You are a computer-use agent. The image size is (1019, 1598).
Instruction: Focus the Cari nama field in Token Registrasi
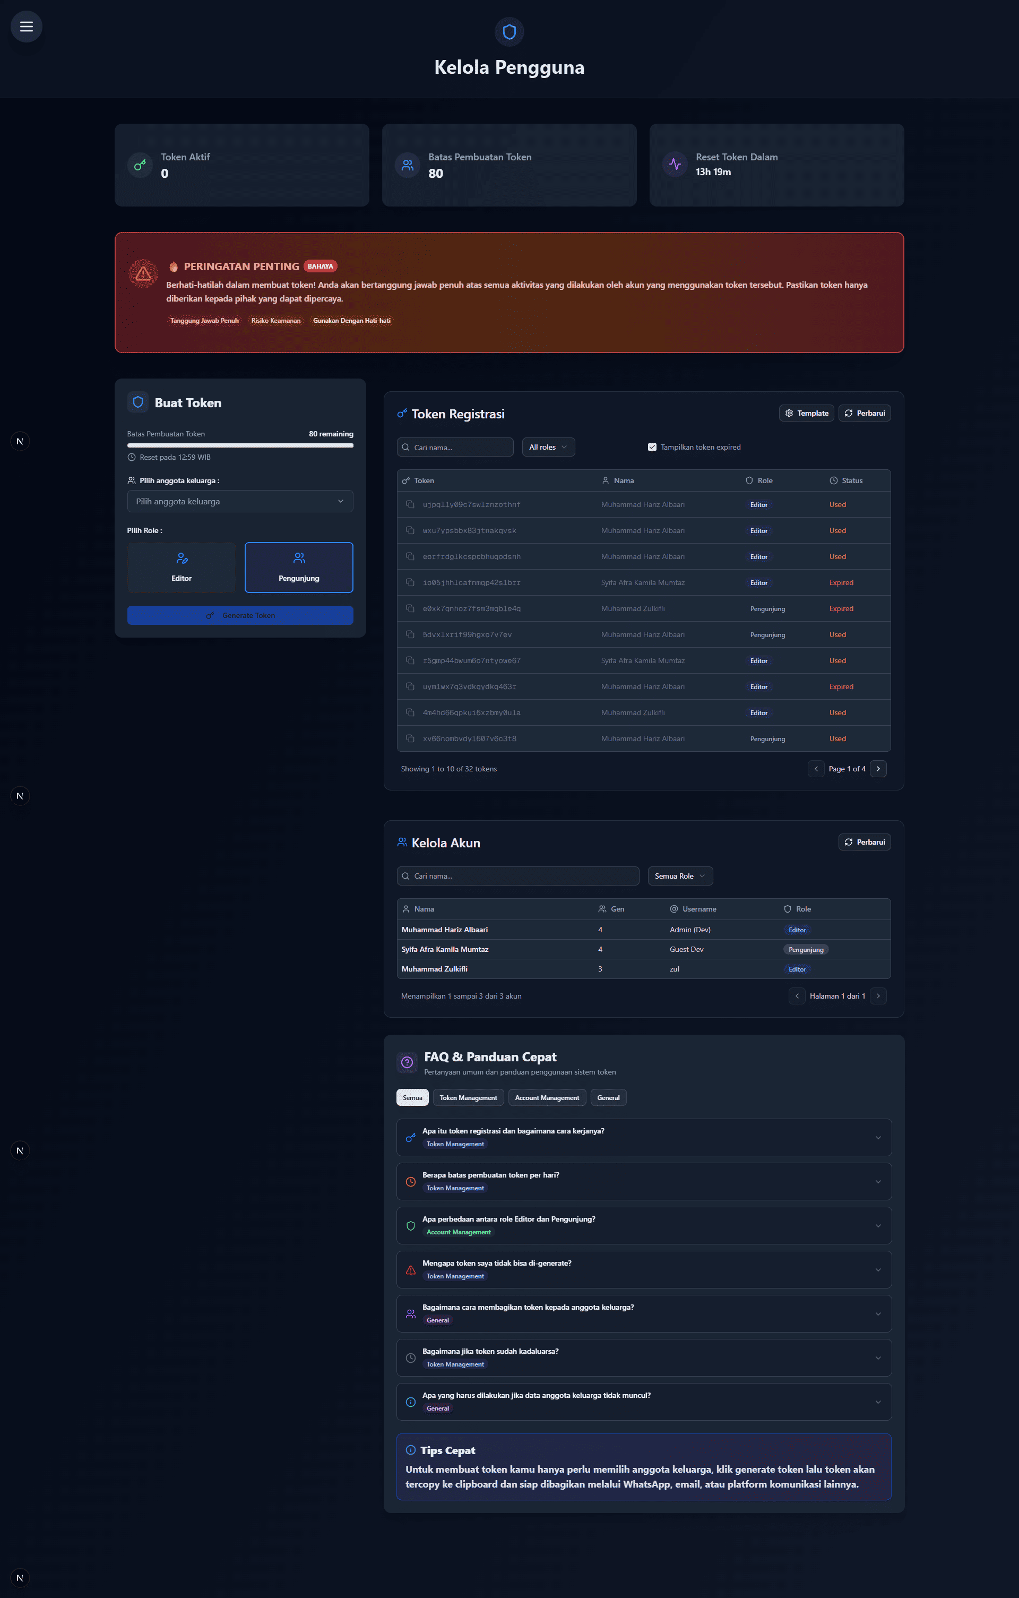click(455, 447)
